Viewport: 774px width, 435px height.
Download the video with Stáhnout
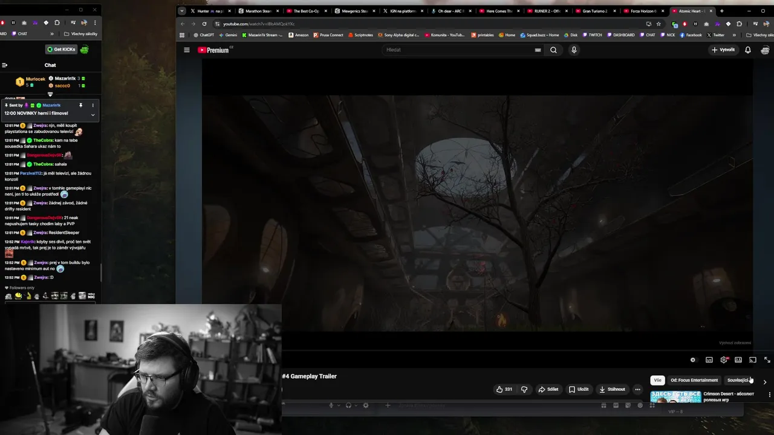(x=612, y=389)
